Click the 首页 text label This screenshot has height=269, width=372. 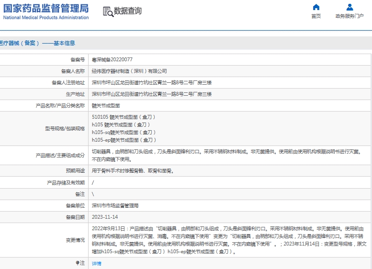[x=316, y=16]
